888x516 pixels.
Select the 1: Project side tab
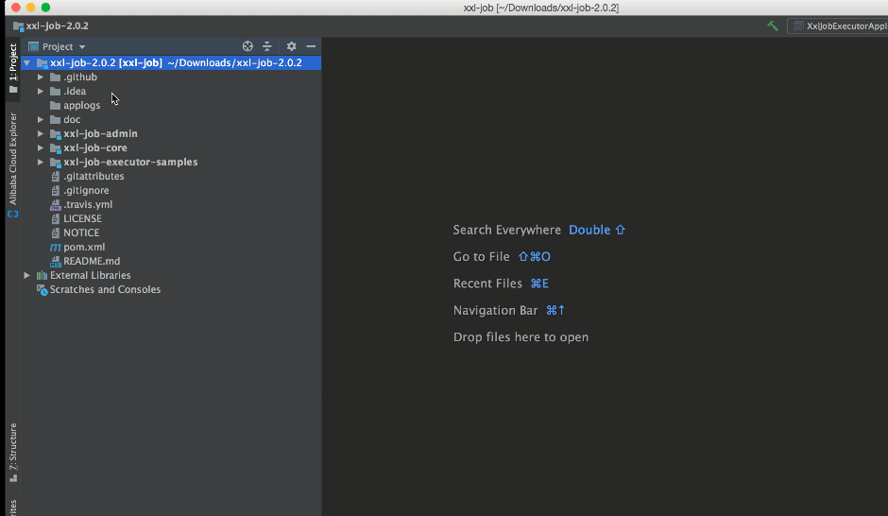[x=13, y=68]
